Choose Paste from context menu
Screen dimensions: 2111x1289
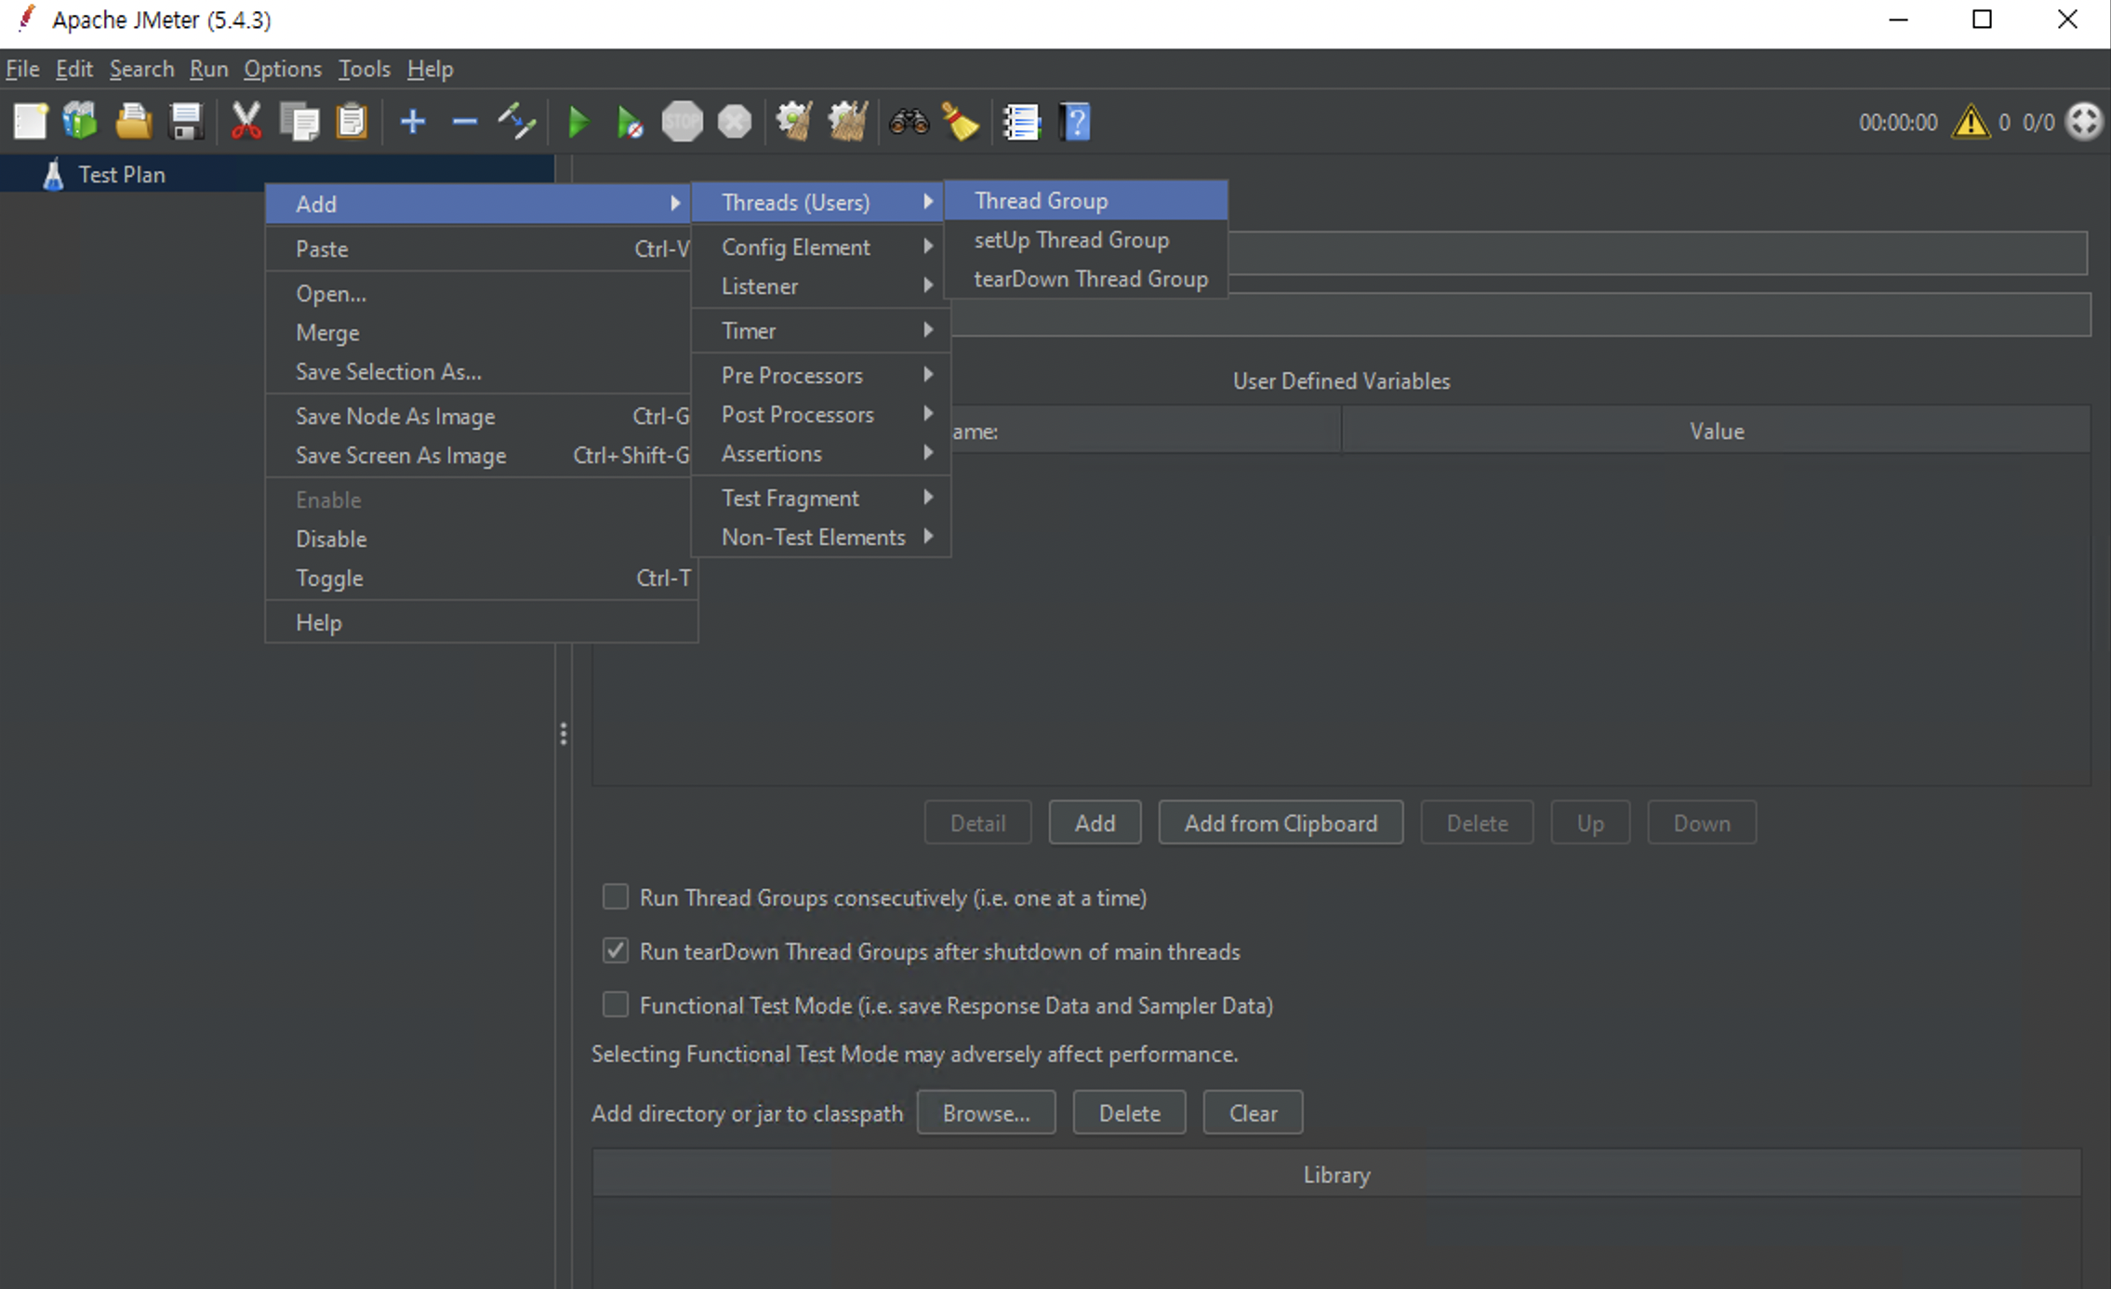click(x=481, y=248)
